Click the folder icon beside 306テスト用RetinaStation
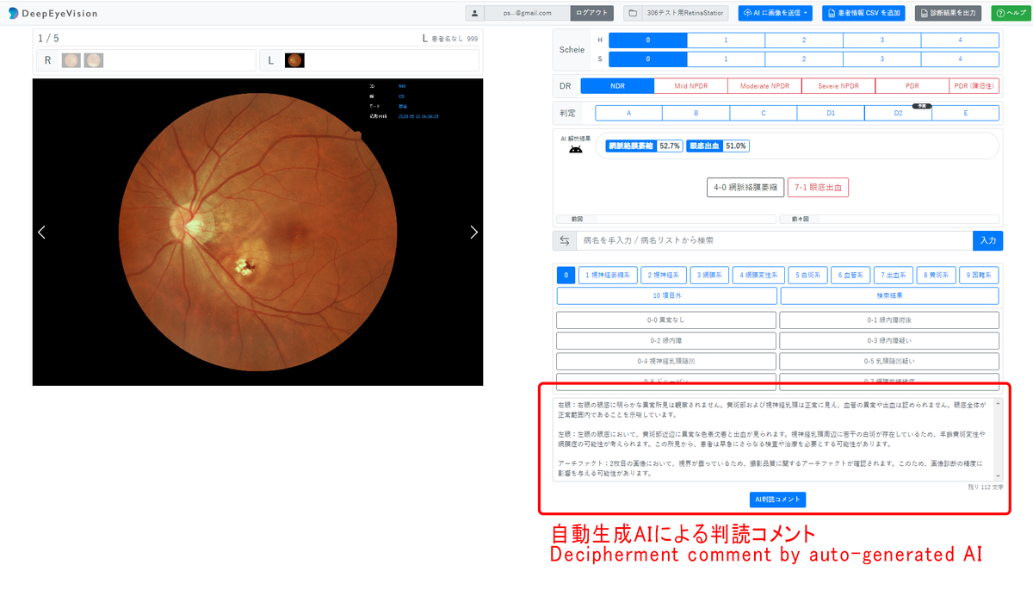This screenshot has width=1033, height=596. [633, 13]
